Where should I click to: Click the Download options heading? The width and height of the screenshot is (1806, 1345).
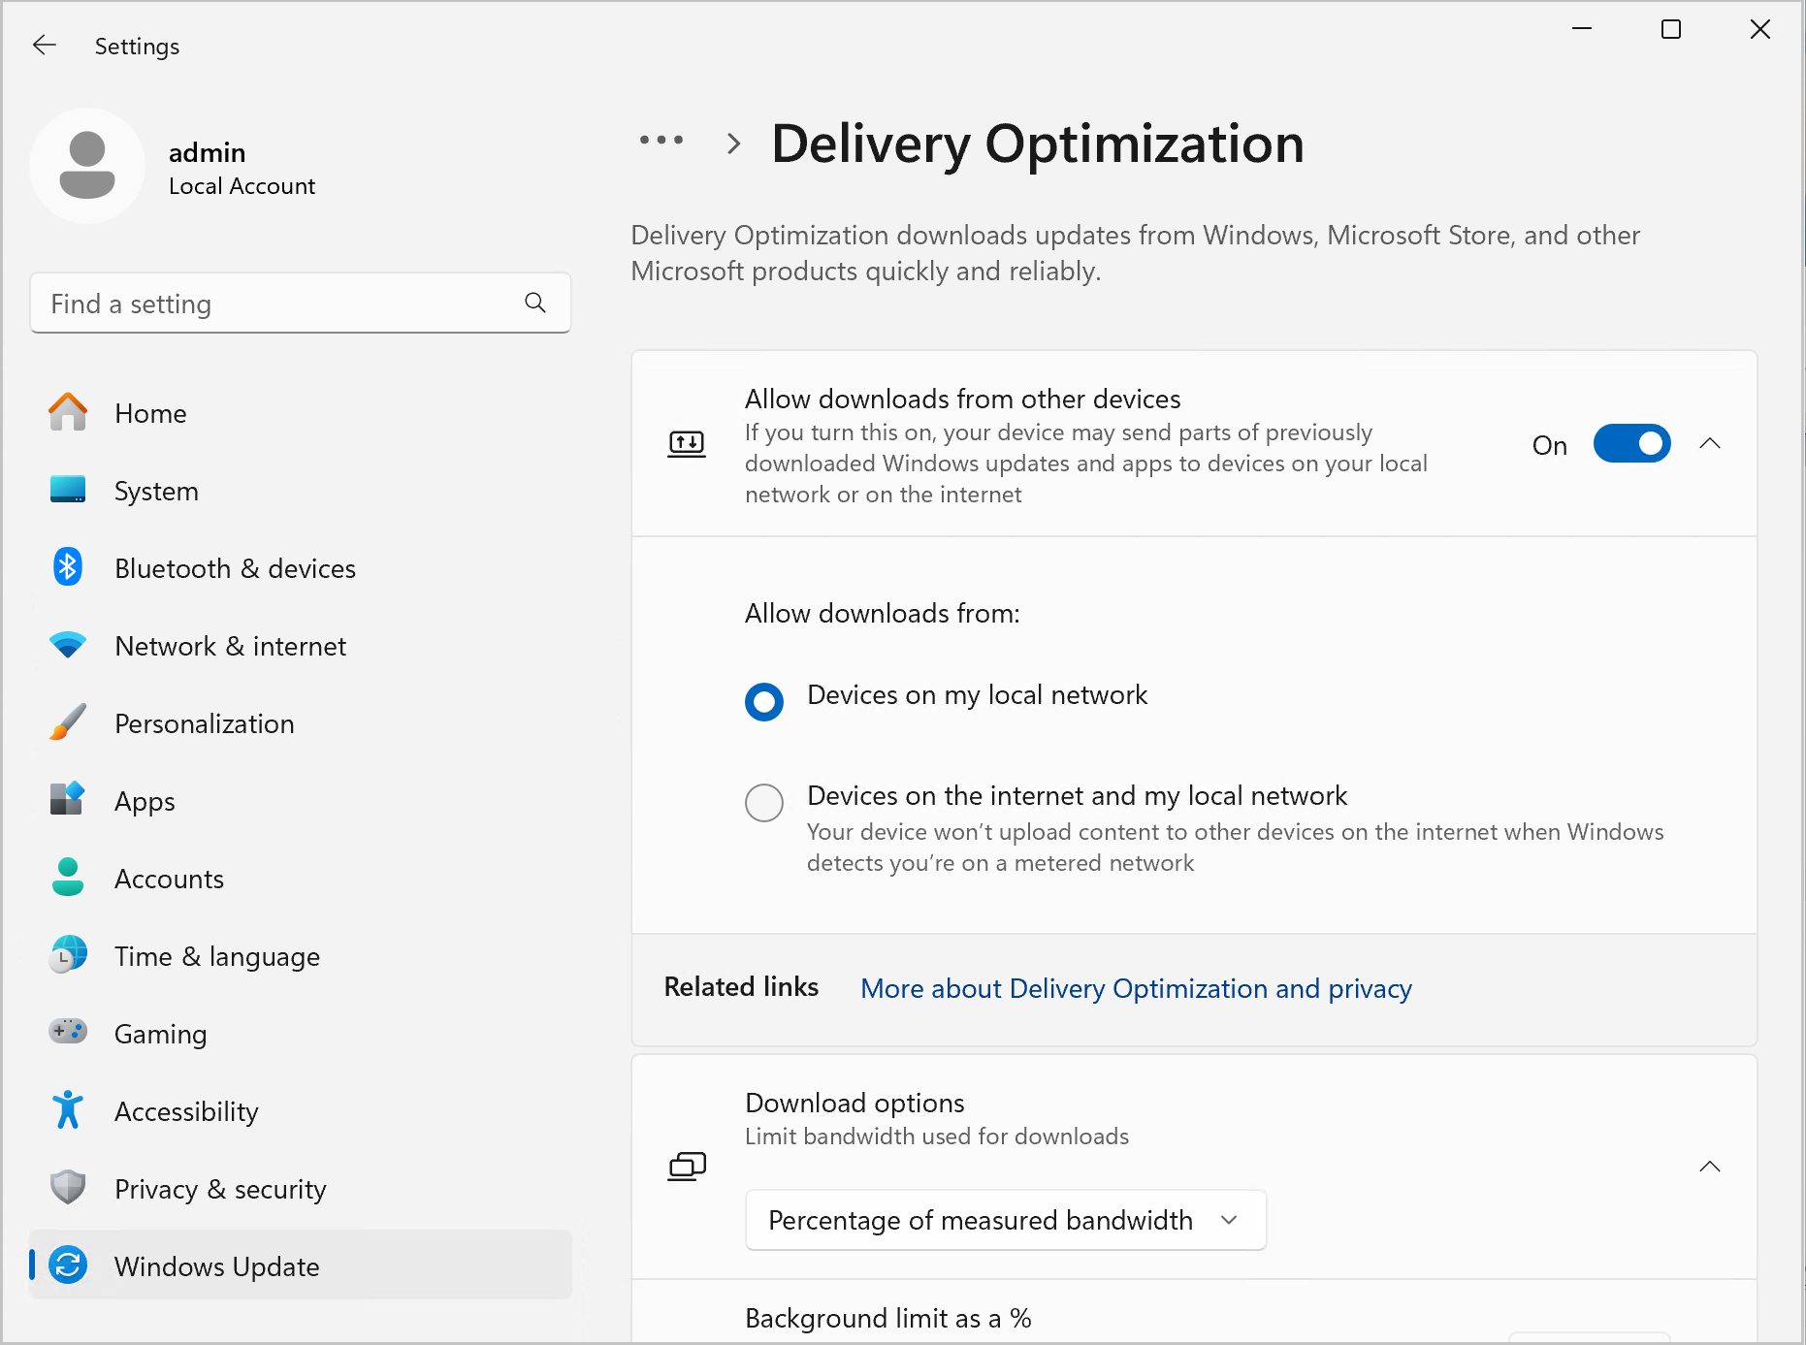coord(855,1103)
